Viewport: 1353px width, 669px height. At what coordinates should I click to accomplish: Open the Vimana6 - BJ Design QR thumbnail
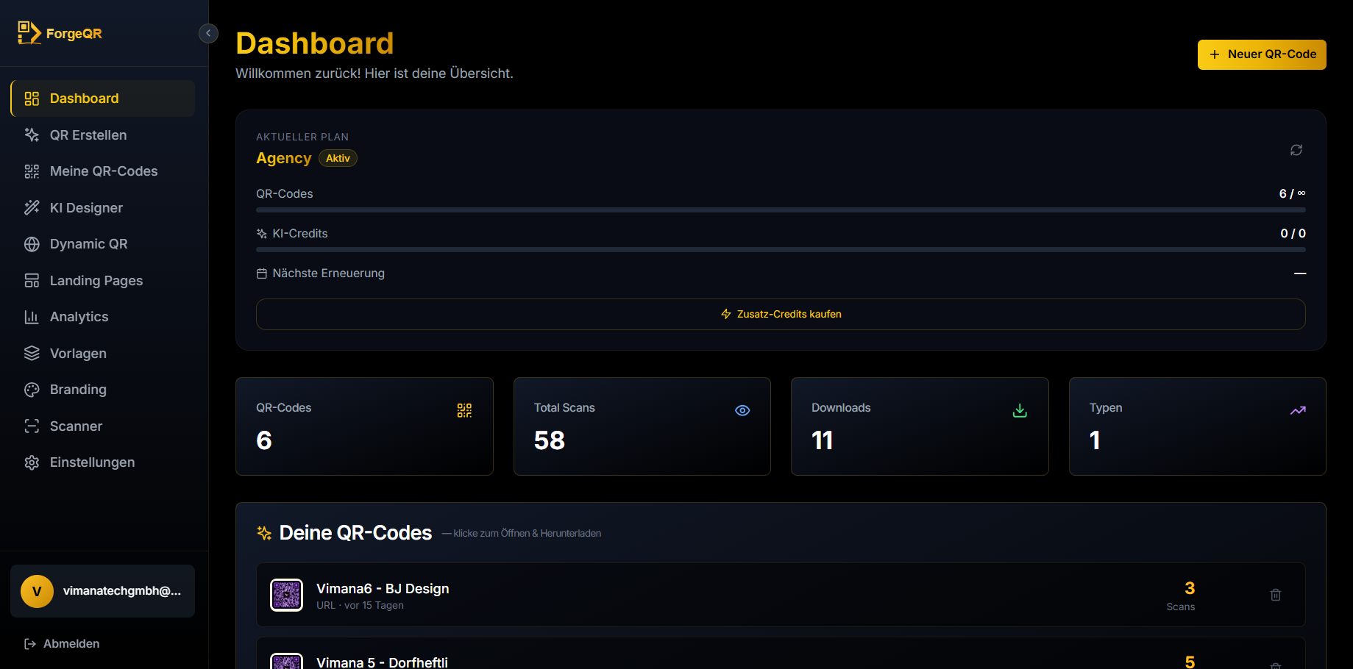(x=287, y=595)
